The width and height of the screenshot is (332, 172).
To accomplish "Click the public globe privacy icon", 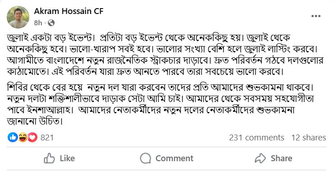I will coord(51,23).
